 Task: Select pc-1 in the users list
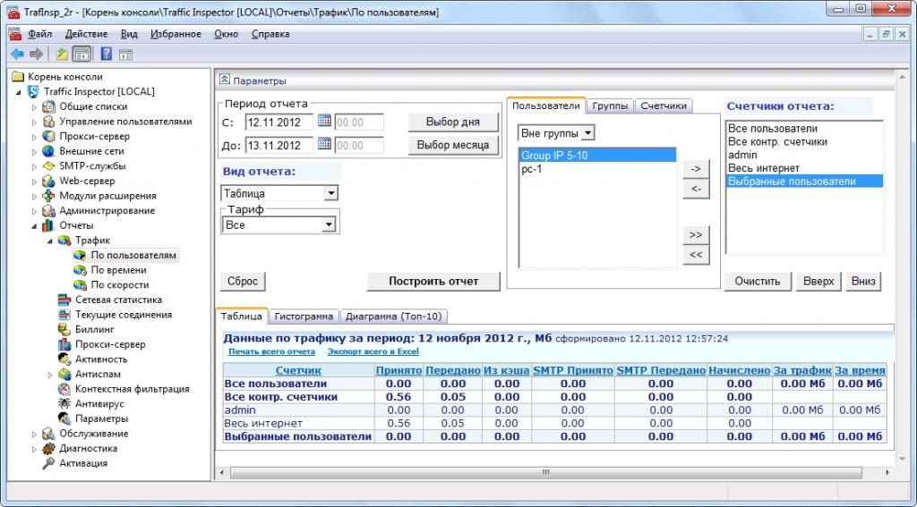pos(597,169)
